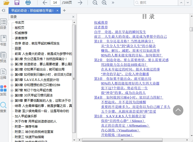
Task: Expand 第6章 in the outline tree
Action: coord(12,85)
